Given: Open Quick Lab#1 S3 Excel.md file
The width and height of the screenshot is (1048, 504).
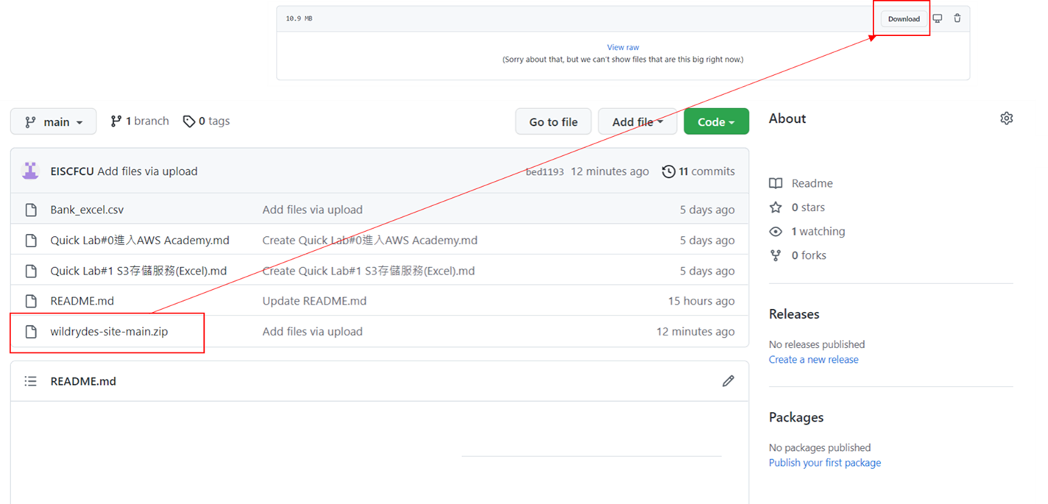Looking at the screenshot, I should click(x=138, y=271).
